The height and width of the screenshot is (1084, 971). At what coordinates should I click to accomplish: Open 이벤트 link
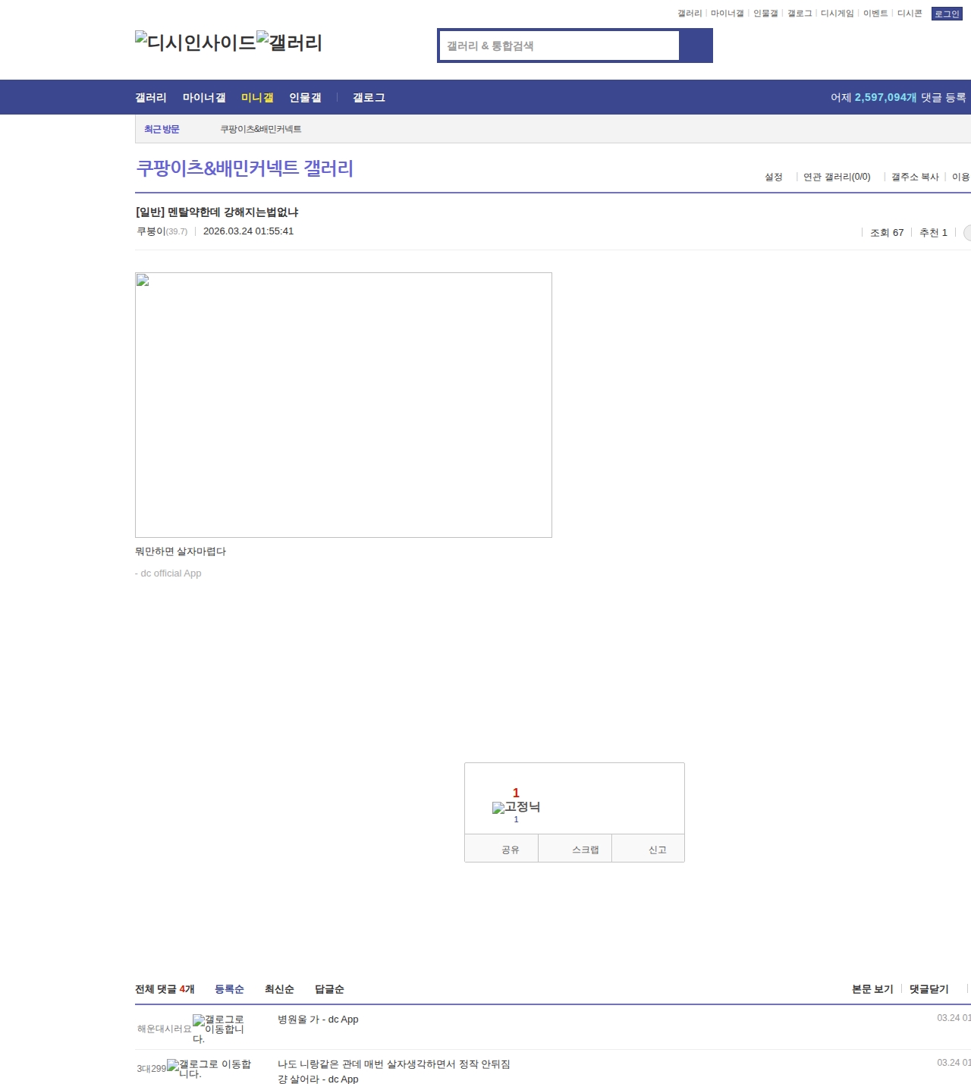875,14
